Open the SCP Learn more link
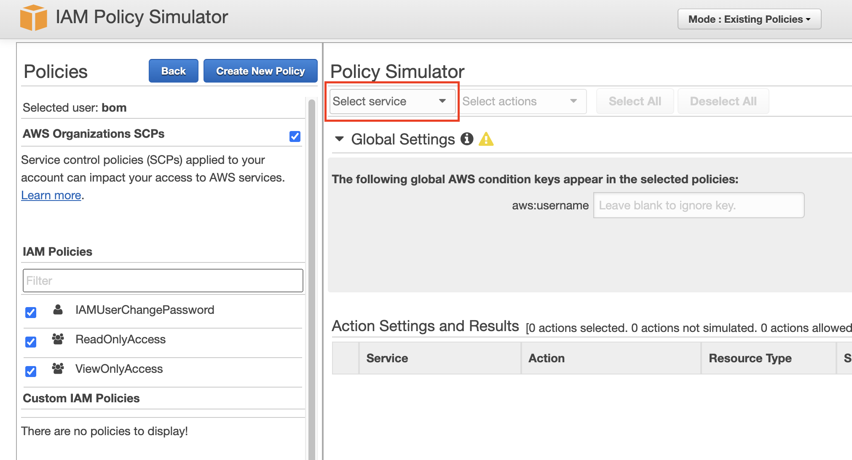Viewport: 852px width, 460px height. [x=51, y=195]
